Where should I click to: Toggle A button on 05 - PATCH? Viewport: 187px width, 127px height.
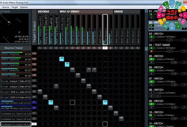[151, 59]
